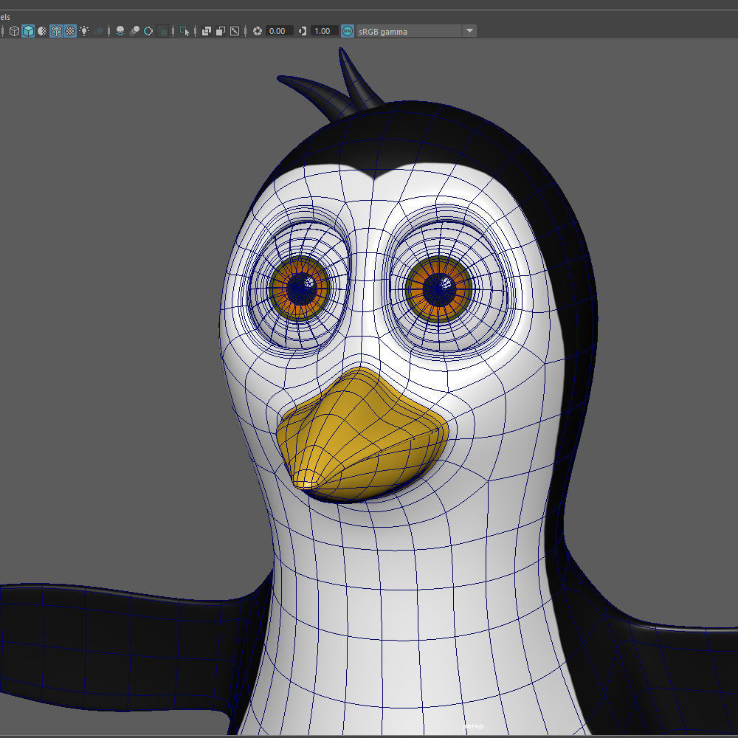The image size is (738, 738).
Task: Click the sRGB gamma dropdown arrow
Action: point(469,31)
